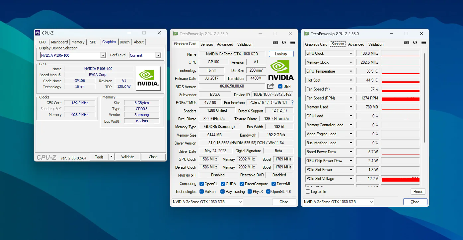
Task: Click the NVIDIA logo in CPU-Z
Action: point(148,78)
